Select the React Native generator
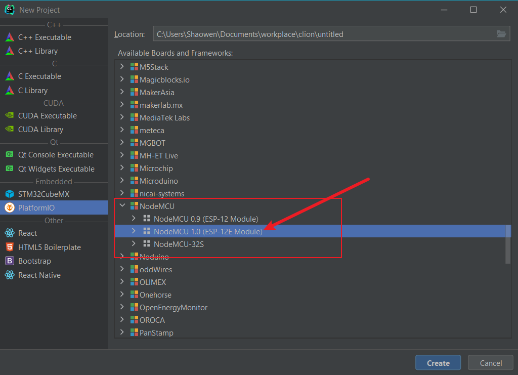Screen dimensions: 518x375 tap(38, 275)
